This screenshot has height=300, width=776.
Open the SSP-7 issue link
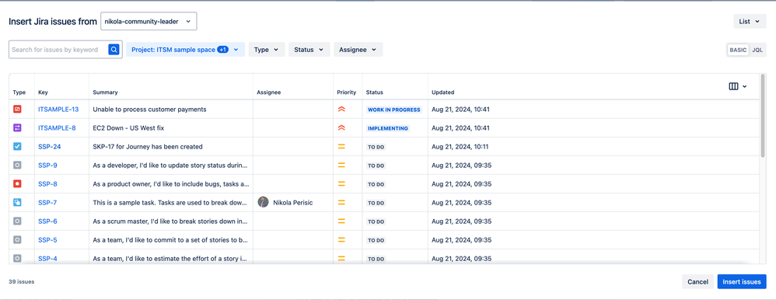(x=47, y=203)
